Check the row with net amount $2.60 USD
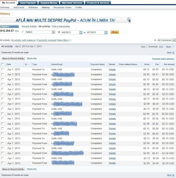The height and width of the screenshot is (178, 176). click(x=3, y=114)
